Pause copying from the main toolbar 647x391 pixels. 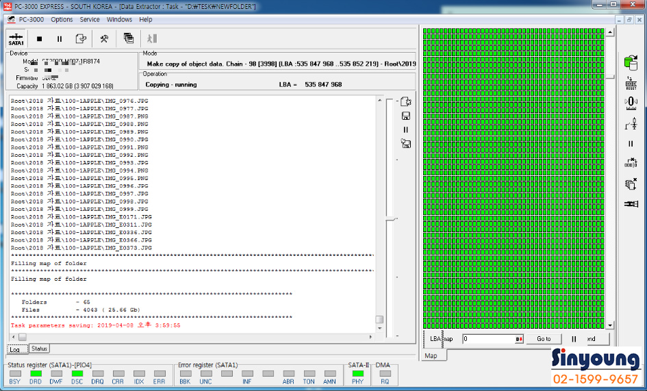tap(60, 39)
